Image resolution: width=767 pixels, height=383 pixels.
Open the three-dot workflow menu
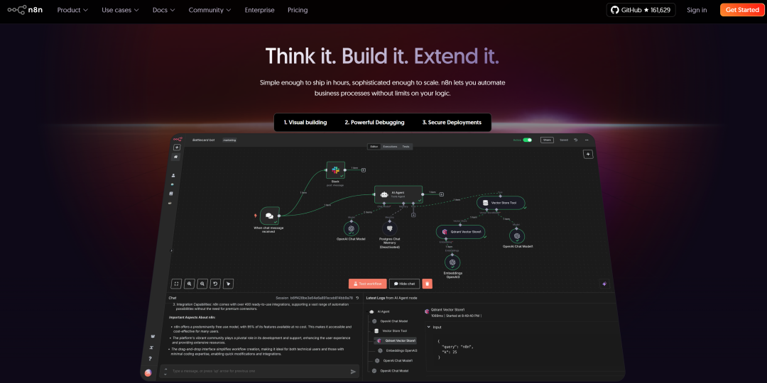point(587,140)
